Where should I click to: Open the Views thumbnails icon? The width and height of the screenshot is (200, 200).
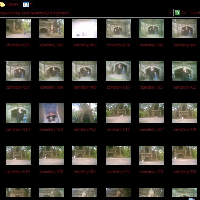[26, 5]
